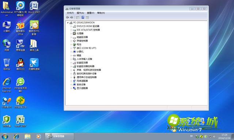Open the taskbar clock showing 17:24
The height and width of the screenshot is (140, 234).
[224, 136]
